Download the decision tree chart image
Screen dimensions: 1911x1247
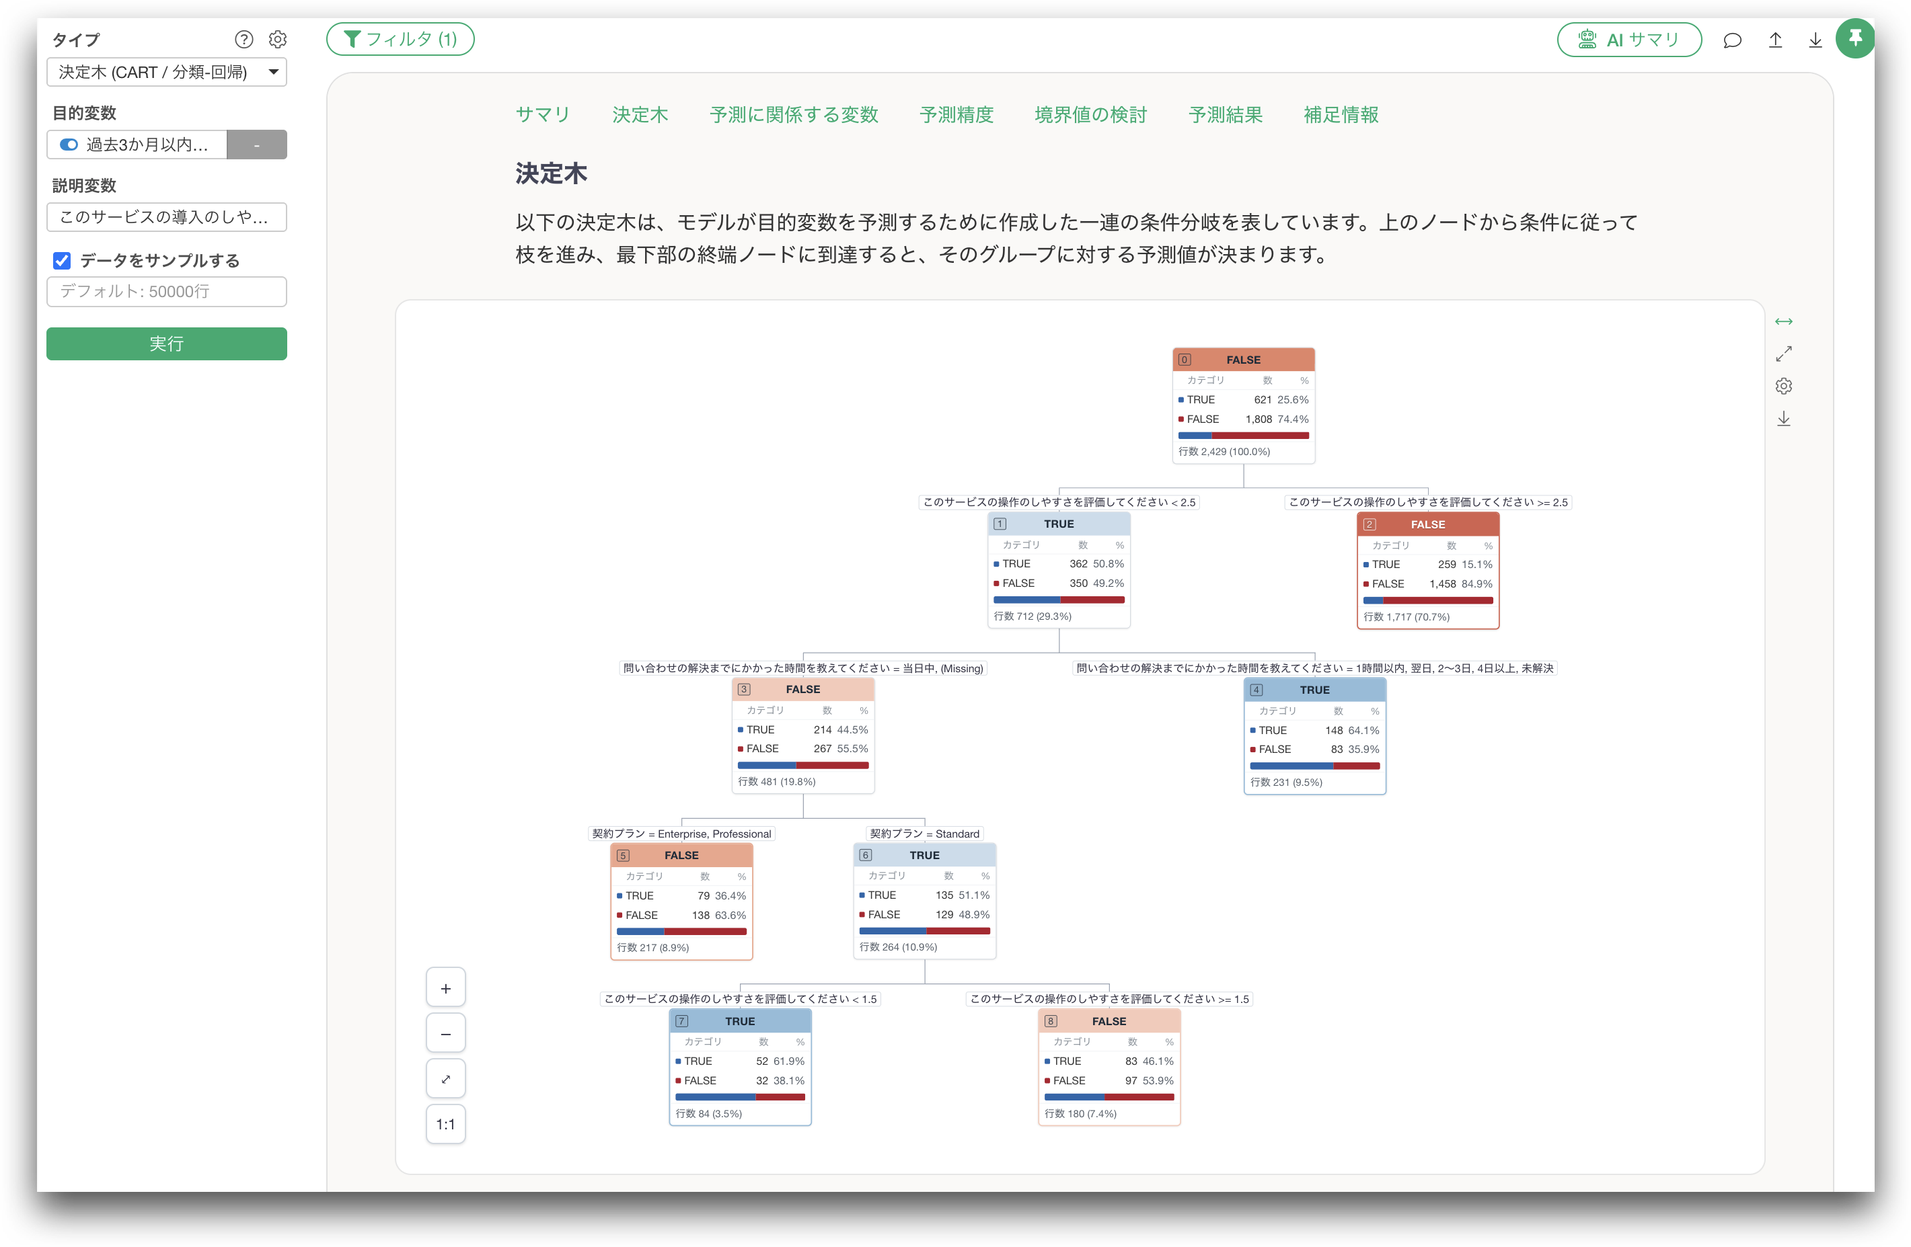pyautogui.click(x=1783, y=419)
